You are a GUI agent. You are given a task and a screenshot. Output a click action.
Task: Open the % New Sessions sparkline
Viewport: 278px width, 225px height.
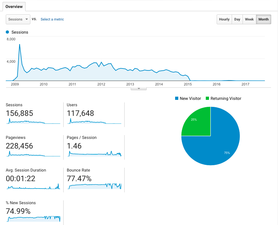click(x=33, y=219)
